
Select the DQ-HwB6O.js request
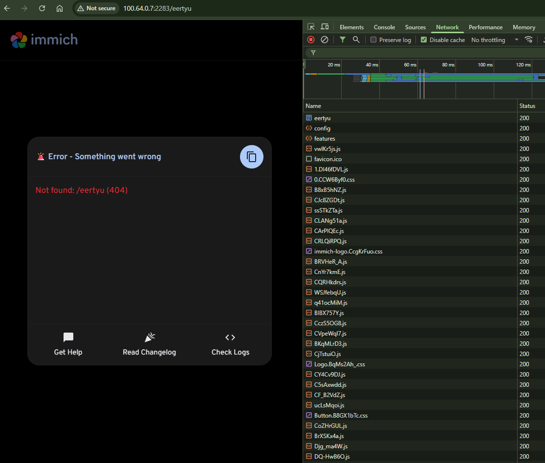pos(424,456)
